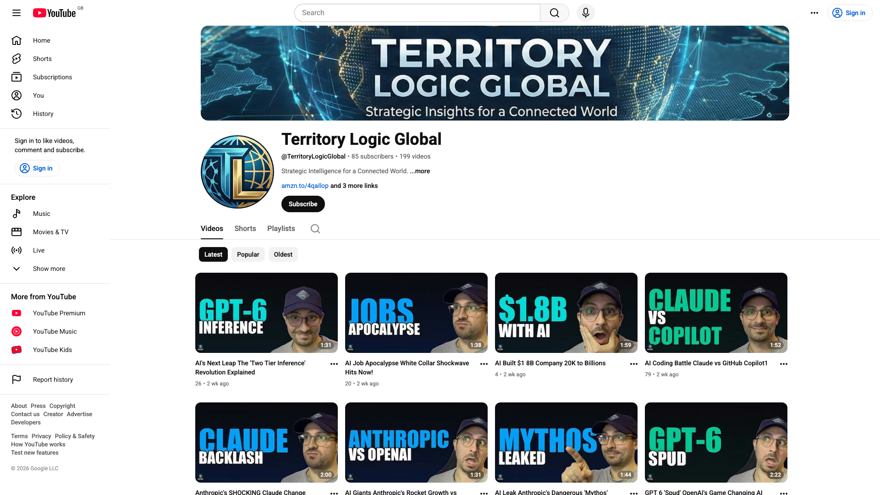Select the Oldest filter chip
This screenshot has height=495, width=880.
283,254
